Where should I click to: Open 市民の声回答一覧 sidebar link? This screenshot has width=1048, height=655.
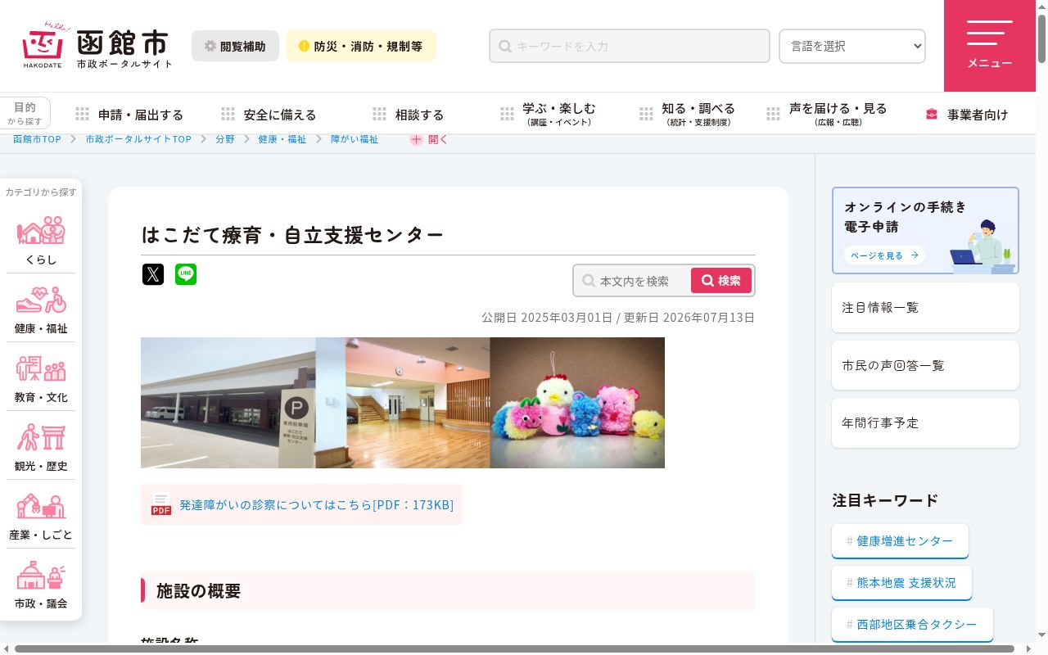[925, 365]
